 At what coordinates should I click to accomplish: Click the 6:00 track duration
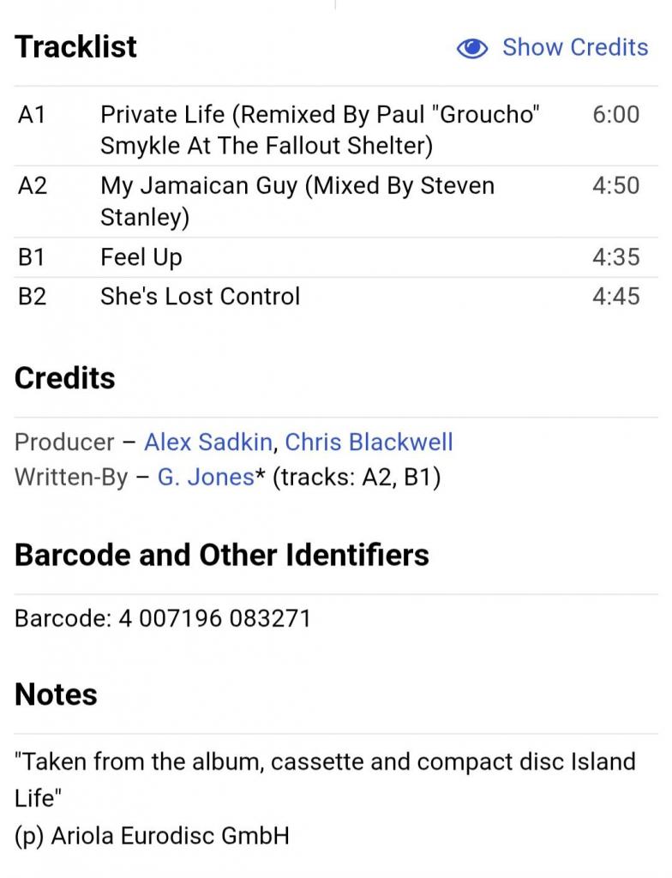click(x=615, y=114)
